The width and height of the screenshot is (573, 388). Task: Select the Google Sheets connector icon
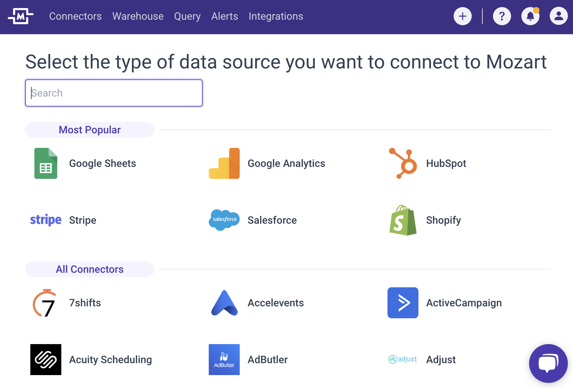pos(46,163)
